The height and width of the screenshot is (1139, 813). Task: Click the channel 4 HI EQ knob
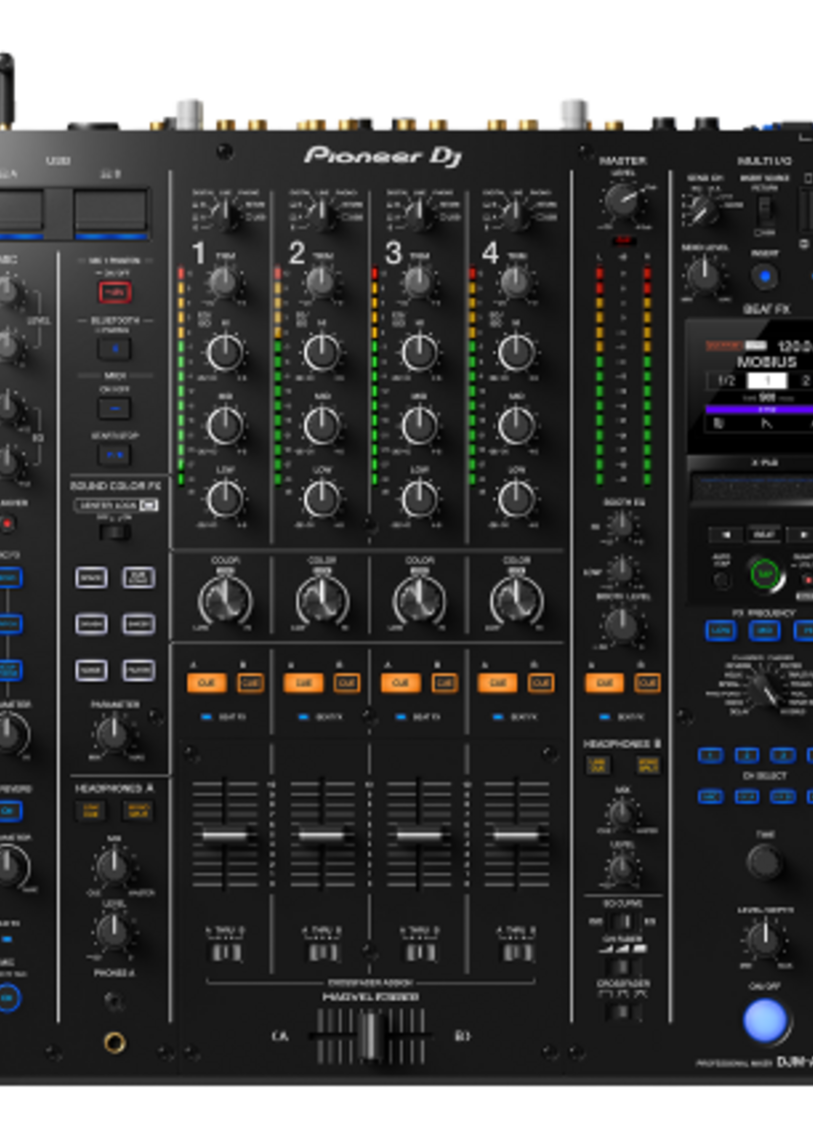pos(516,352)
